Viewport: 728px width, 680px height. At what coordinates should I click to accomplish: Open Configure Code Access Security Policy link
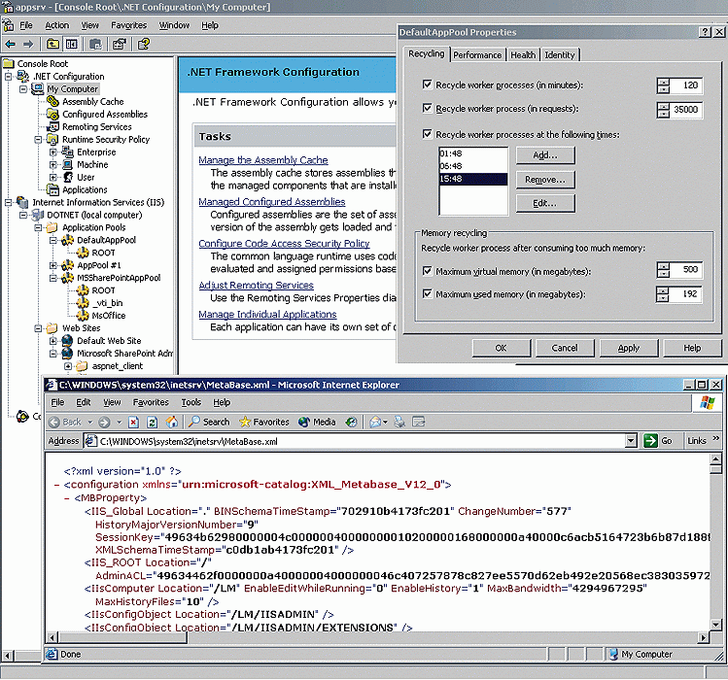[x=284, y=243]
